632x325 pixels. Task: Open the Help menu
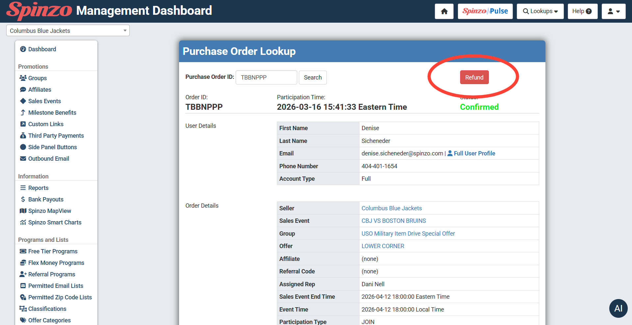coord(582,12)
